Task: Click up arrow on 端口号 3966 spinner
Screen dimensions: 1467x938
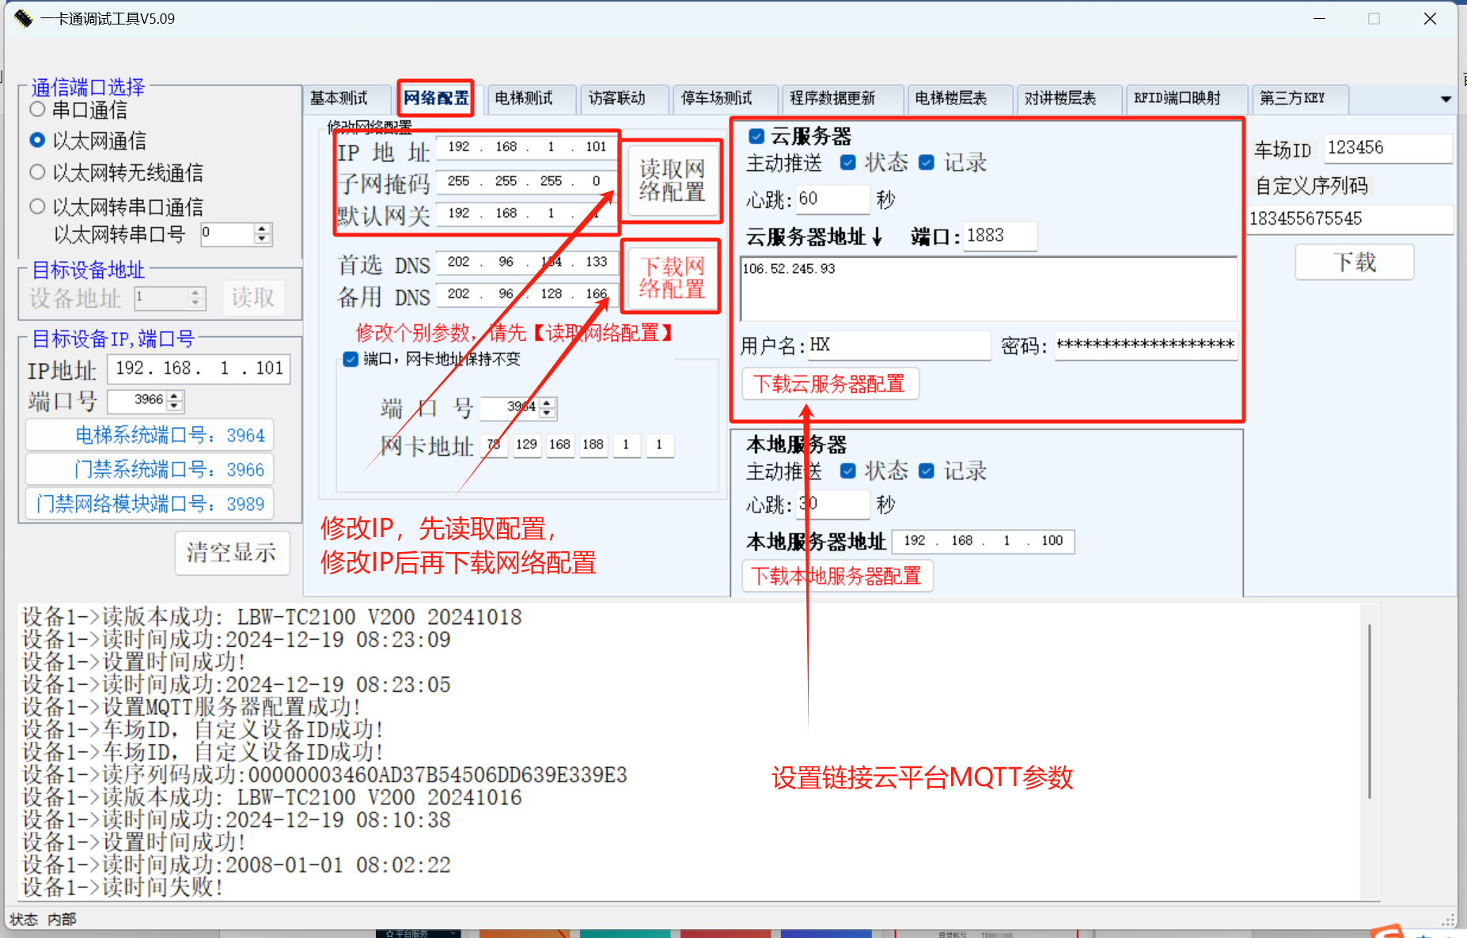Action: click(x=175, y=395)
